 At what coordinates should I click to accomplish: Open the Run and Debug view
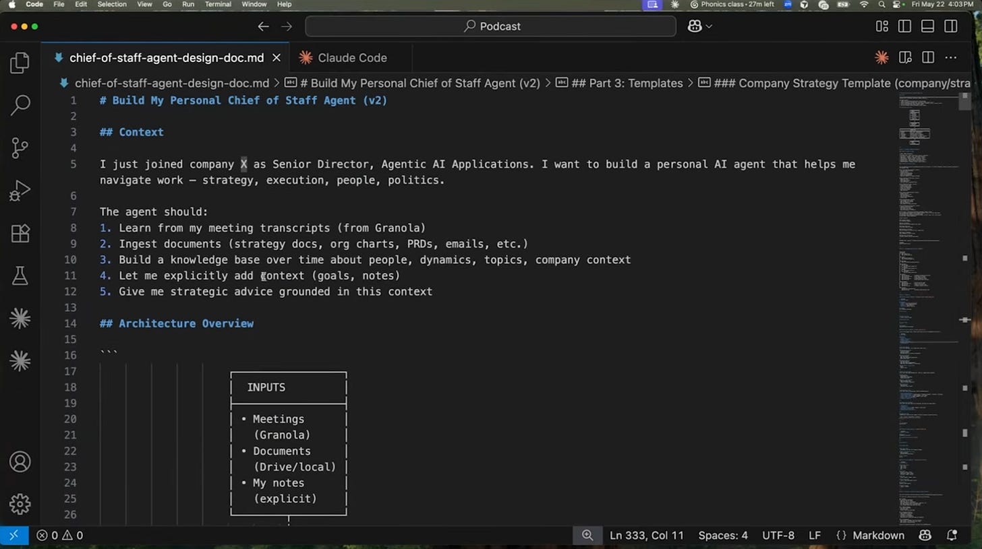tap(20, 191)
